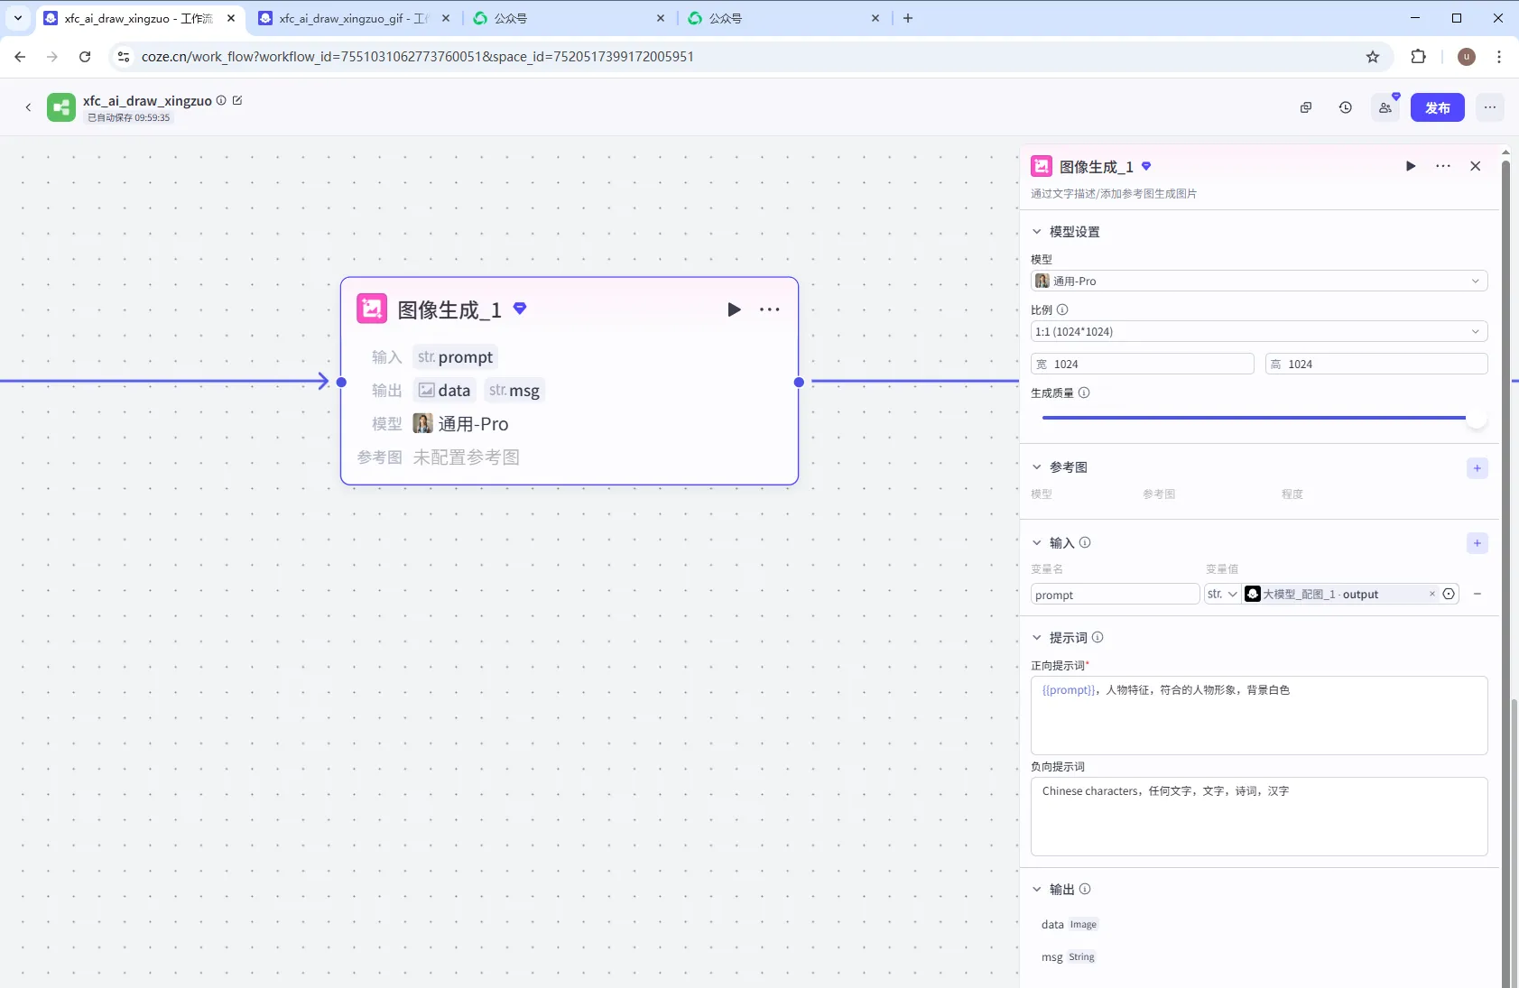Click the play icon in side panel header
The width and height of the screenshot is (1519, 988).
(x=1410, y=166)
